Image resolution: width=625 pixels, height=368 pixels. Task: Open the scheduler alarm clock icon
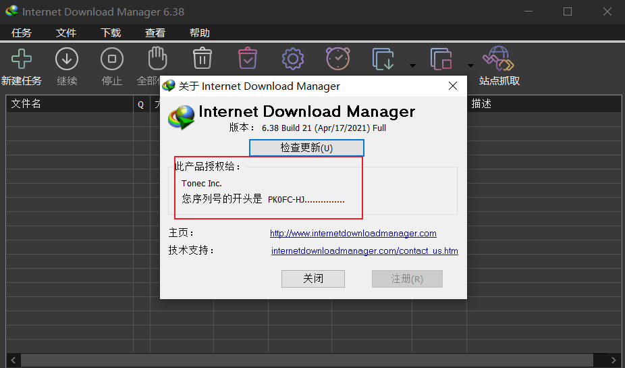click(338, 59)
